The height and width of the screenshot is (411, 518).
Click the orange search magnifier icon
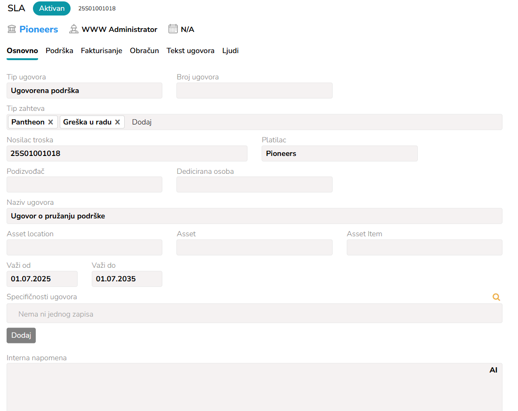coord(496,297)
